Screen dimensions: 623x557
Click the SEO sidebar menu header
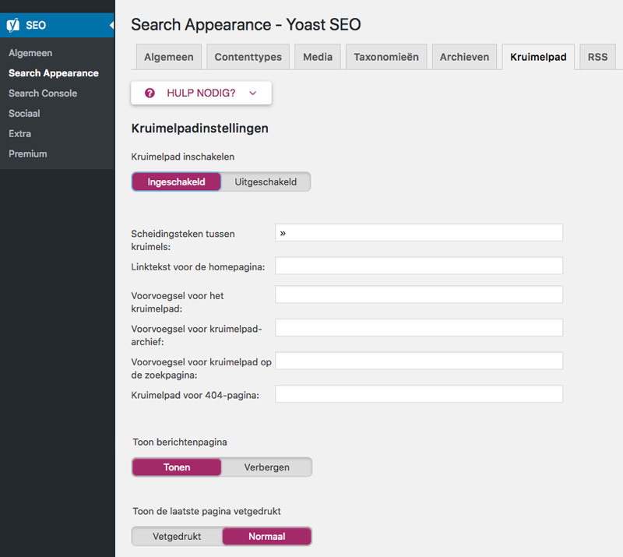pyautogui.click(x=57, y=25)
